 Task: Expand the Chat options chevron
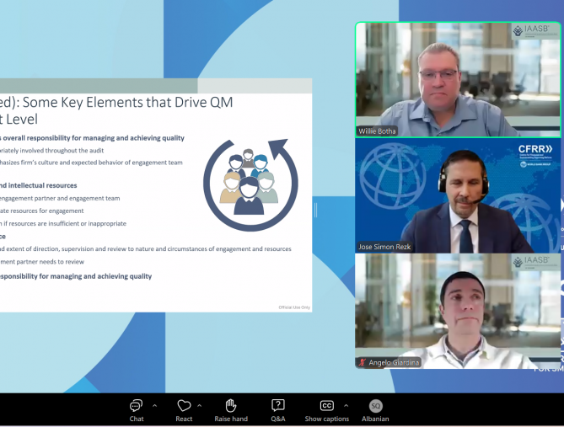tap(154, 406)
